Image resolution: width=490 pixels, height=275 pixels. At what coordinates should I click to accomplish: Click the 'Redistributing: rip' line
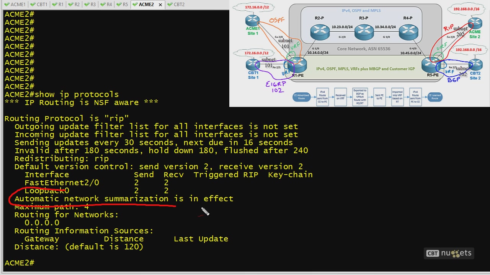click(62, 159)
